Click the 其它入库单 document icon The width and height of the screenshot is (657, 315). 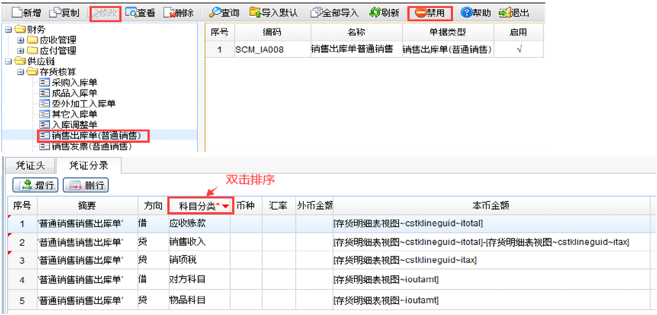coord(45,114)
